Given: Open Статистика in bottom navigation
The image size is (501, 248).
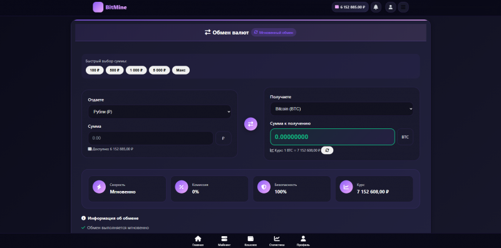Looking at the screenshot, I should tap(277, 240).
